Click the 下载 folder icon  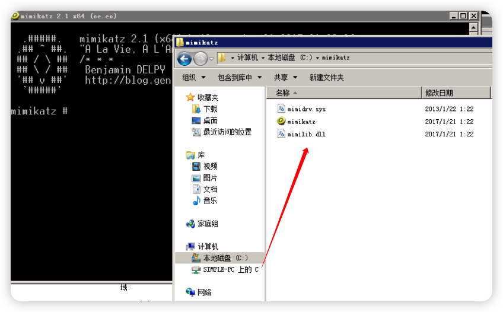point(196,109)
